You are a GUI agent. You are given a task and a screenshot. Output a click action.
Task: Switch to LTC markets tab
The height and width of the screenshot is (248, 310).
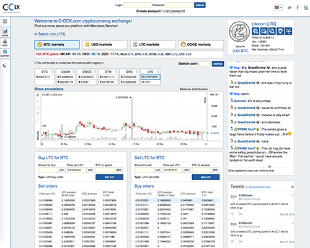153,45
